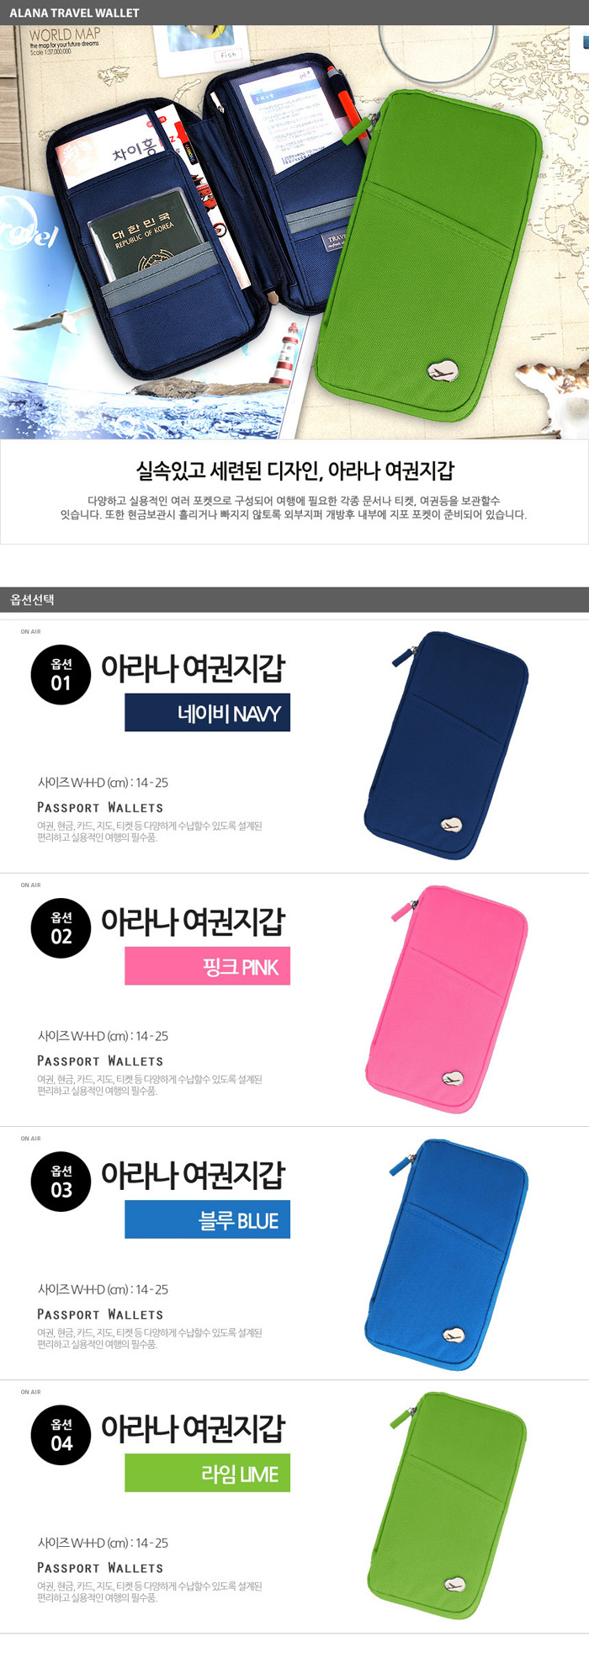Click the airplane emblem on lime option wallet

(454, 1585)
